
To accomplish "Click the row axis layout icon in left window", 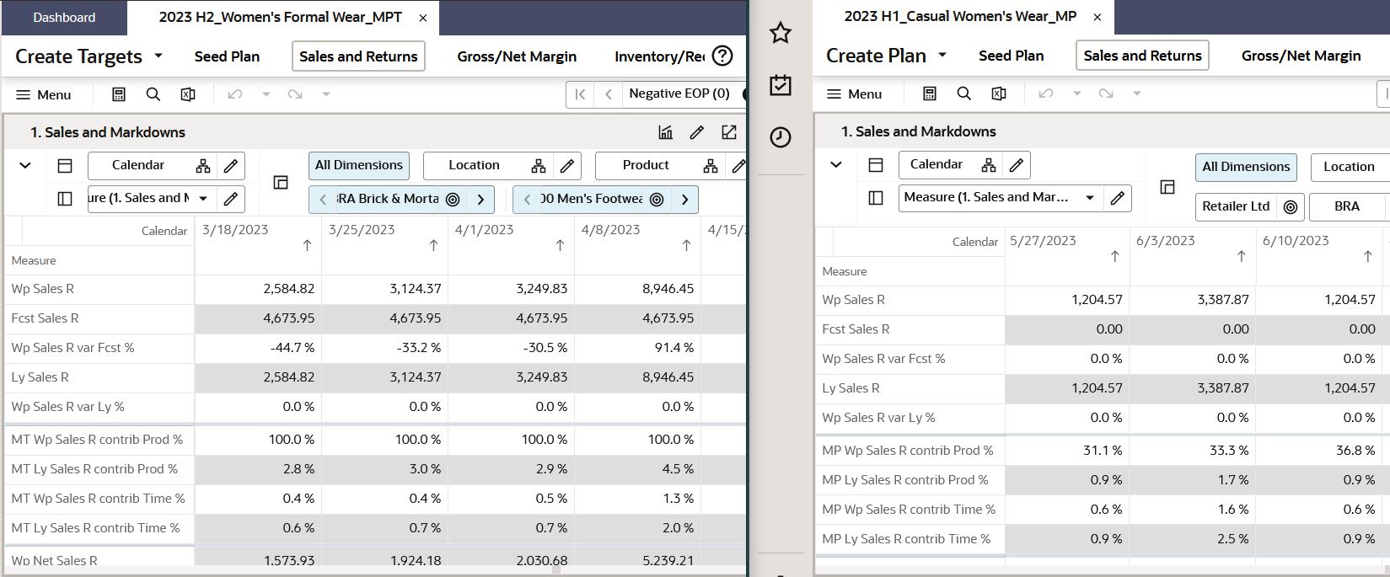I will 65,166.
